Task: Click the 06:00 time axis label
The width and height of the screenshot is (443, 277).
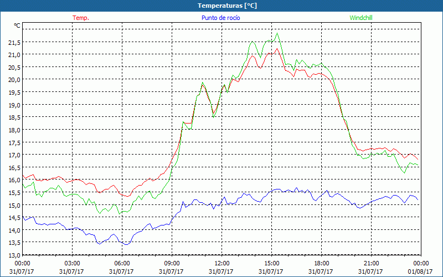Action: [122, 264]
